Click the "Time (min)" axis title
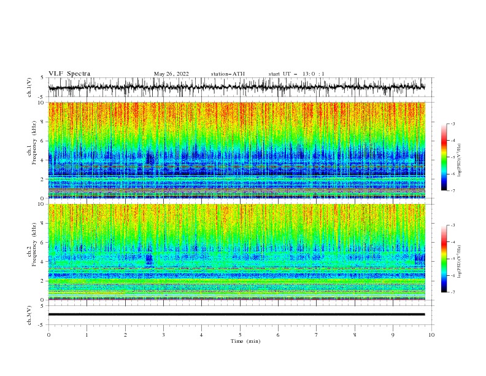This screenshot has width=486, height=376. click(x=245, y=341)
